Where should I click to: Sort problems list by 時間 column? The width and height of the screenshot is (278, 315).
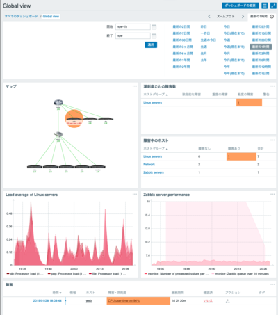57,293
